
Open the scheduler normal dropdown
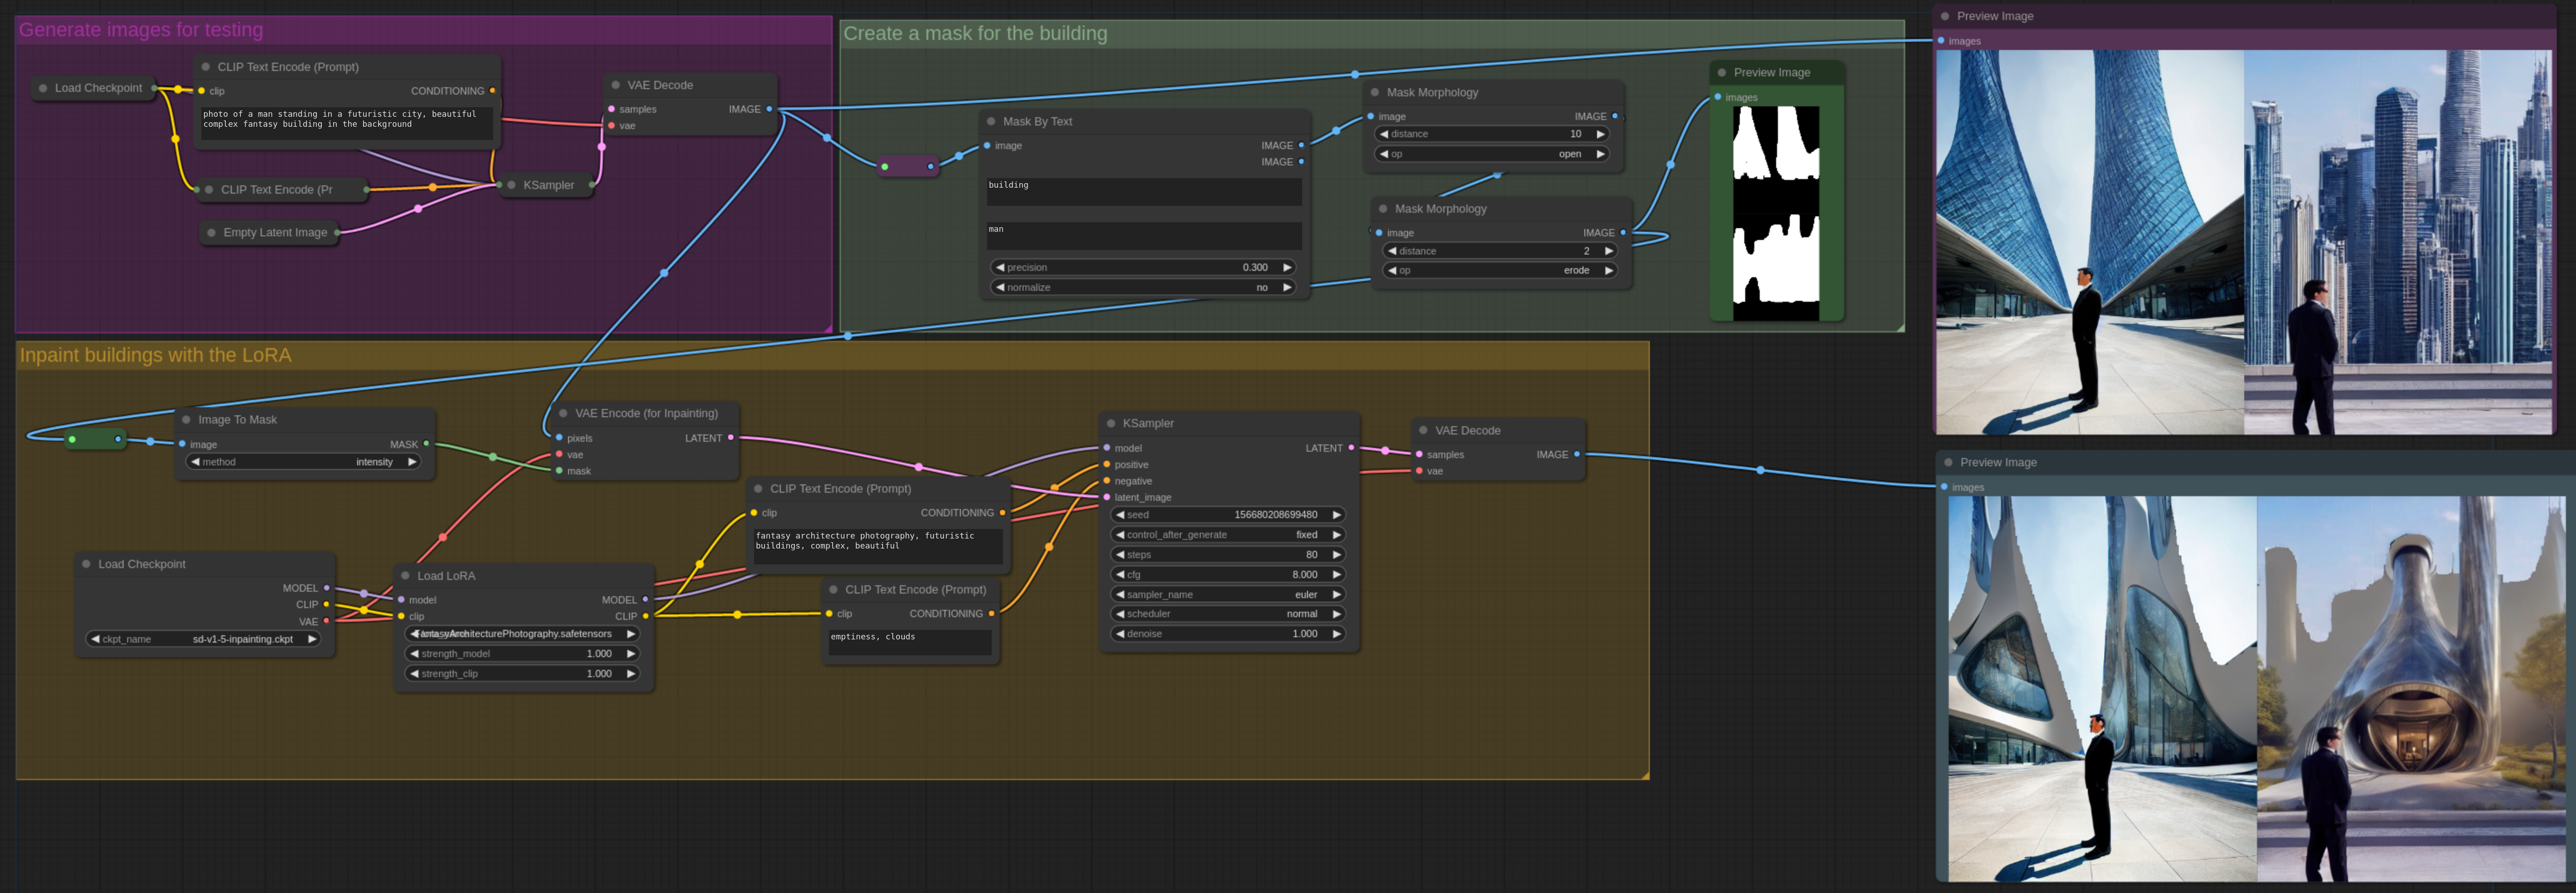pyautogui.click(x=1227, y=614)
